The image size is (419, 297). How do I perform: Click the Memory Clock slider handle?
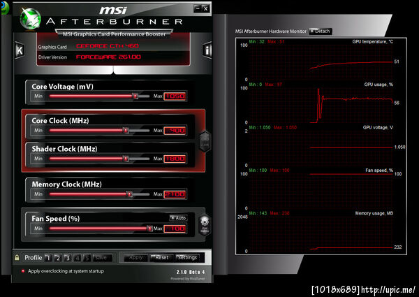(130, 194)
